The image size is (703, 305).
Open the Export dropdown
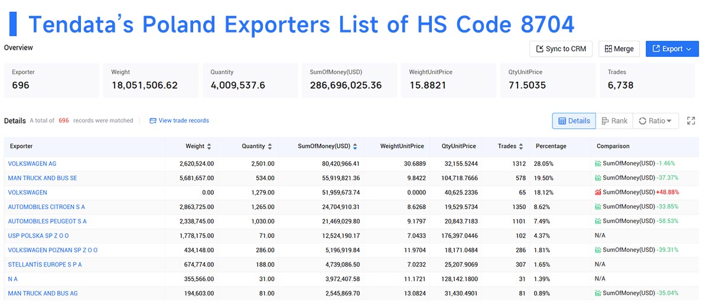(672, 49)
